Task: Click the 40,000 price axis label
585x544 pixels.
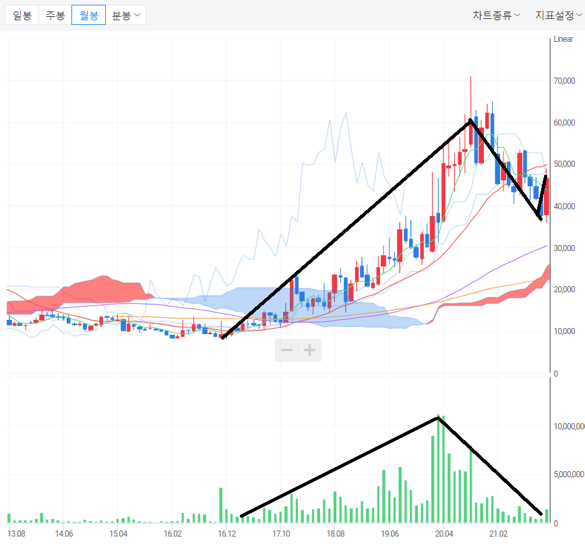Action: coord(564,207)
